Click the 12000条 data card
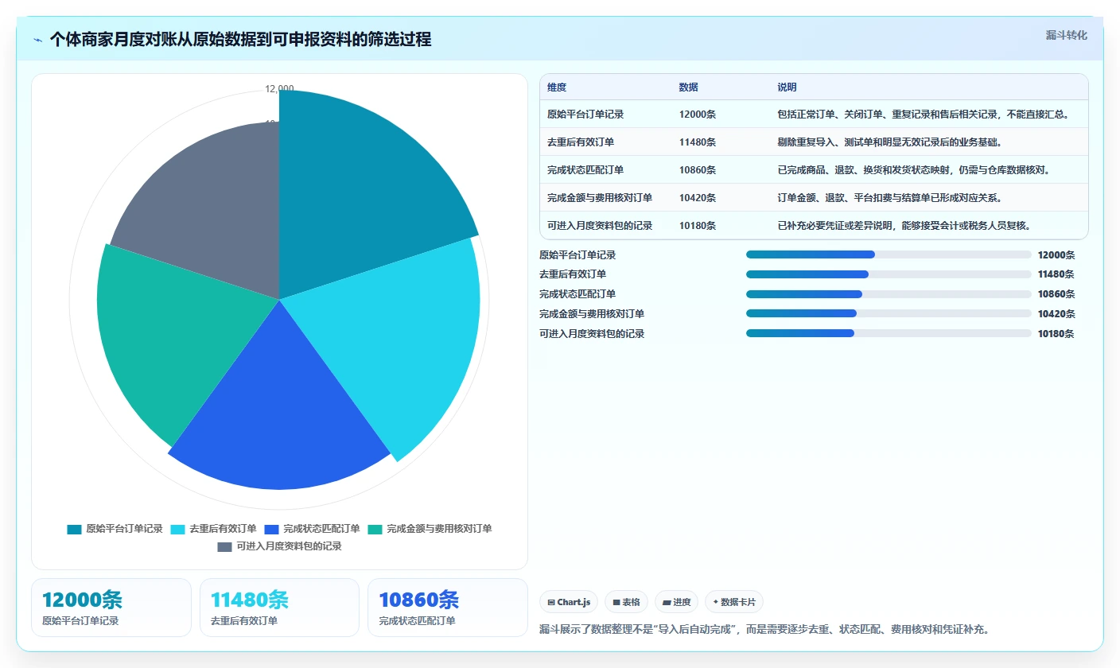The height and width of the screenshot is (668, 1120). coord(111,608)
